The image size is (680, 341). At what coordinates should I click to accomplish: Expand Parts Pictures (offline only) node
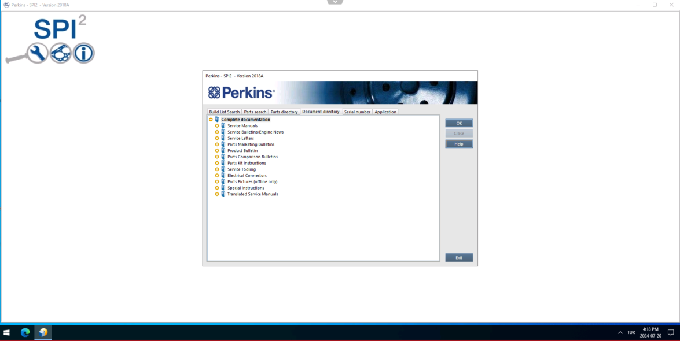click(x=217, y=182)
